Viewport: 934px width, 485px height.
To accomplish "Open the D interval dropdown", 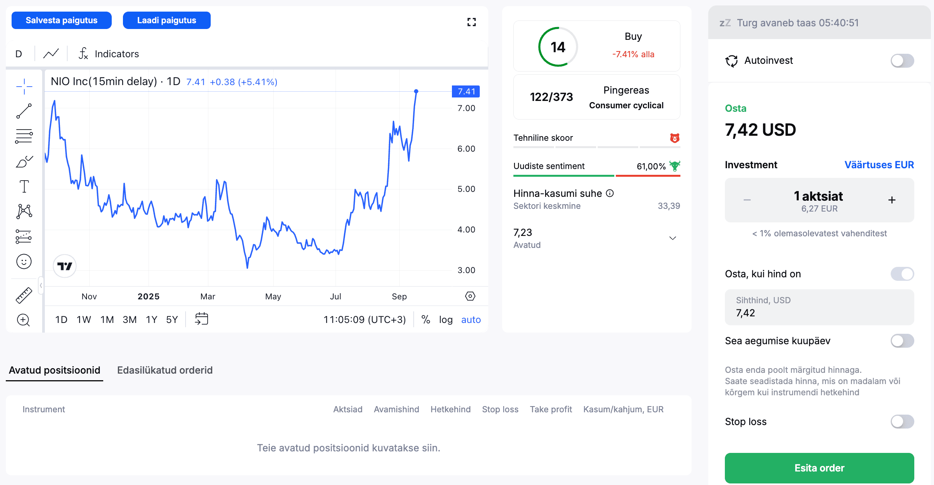I will coord(19,54).
